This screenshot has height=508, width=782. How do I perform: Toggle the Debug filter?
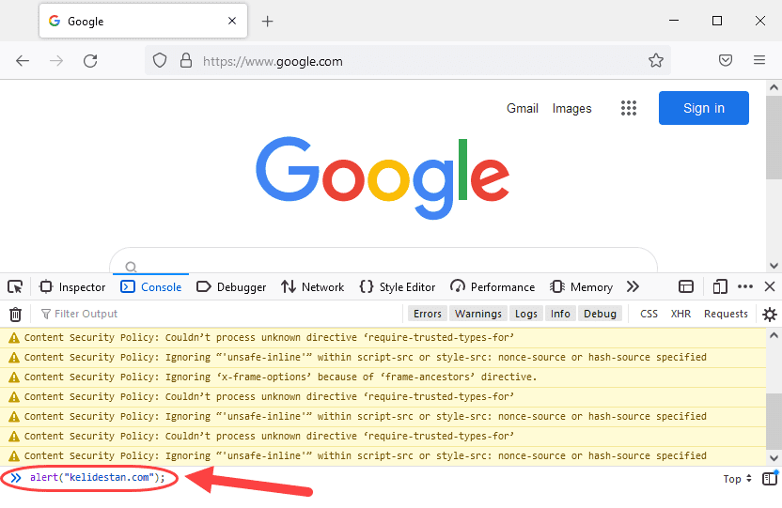pos(600,314)
